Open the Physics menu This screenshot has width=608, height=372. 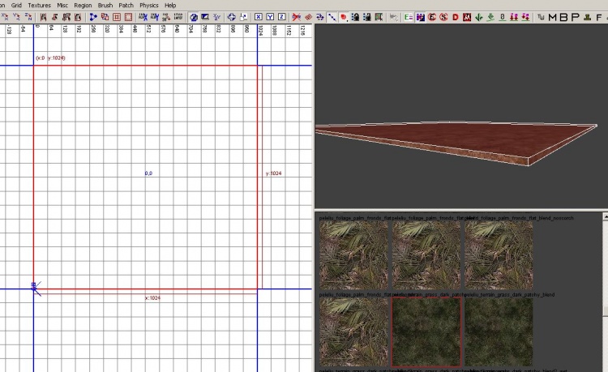(x=149, y=5)
